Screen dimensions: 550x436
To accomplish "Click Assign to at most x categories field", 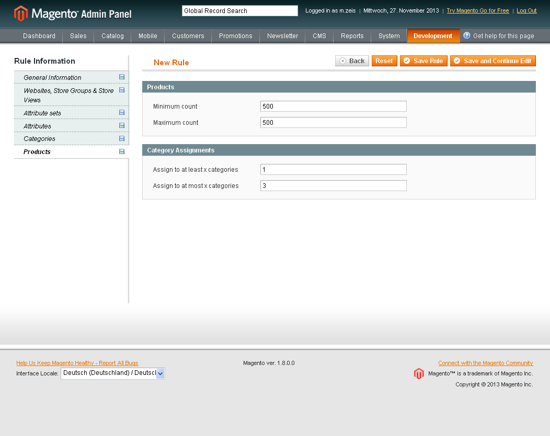I will pos(333,186).
